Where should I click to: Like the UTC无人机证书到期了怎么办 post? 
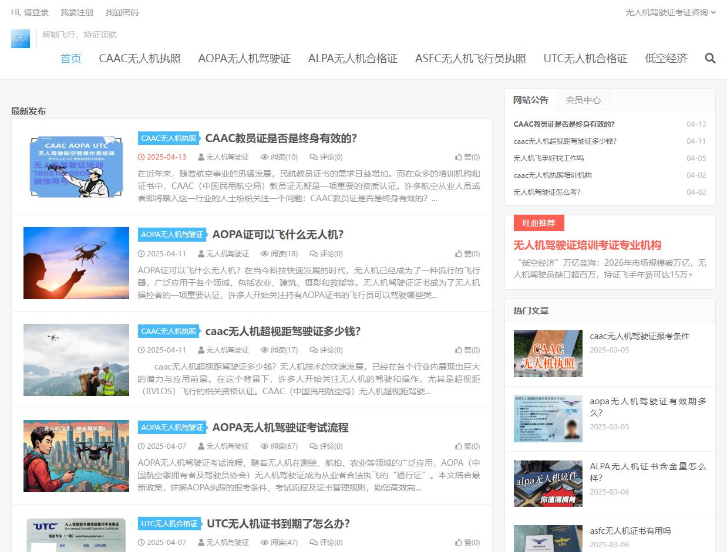point(467,543)
